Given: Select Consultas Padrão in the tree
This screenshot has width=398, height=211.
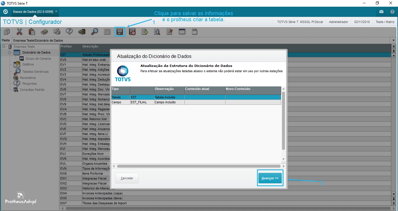Looking at the screenshot, I should (32, 90).
